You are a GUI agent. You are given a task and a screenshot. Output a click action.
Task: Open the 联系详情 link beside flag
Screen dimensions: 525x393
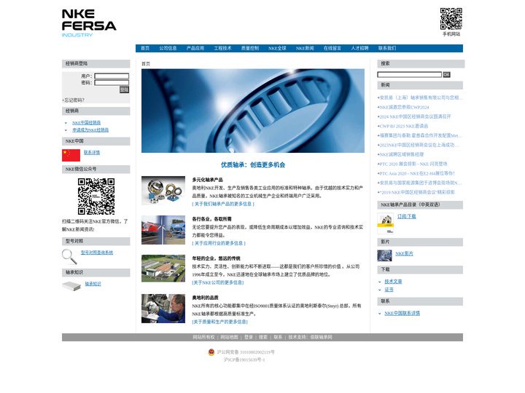coord(92,152)
